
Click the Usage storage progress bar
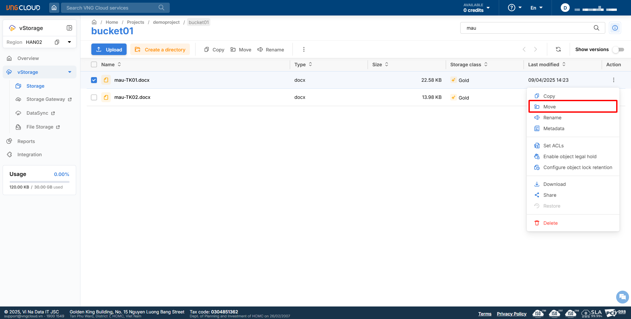click(x=39, y=182)
